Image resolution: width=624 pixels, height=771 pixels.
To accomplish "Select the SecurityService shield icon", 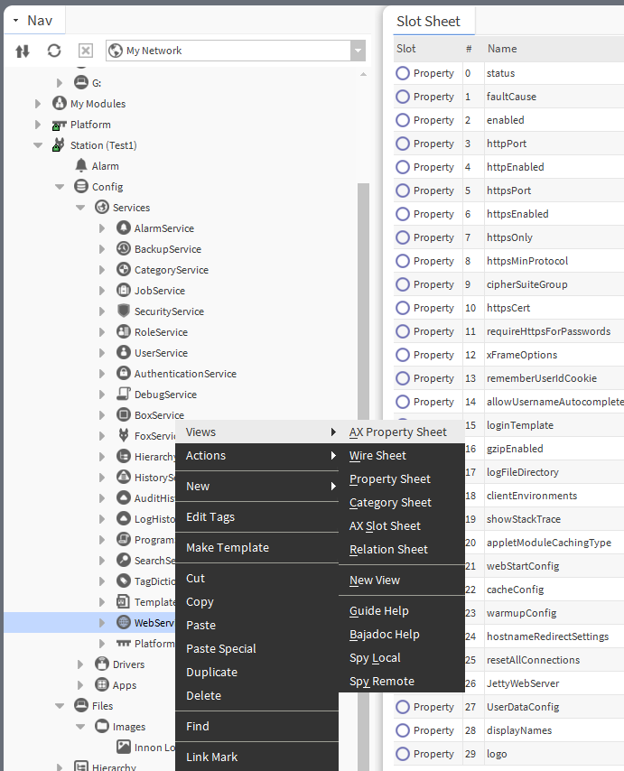I will click(x=124, y=311).
